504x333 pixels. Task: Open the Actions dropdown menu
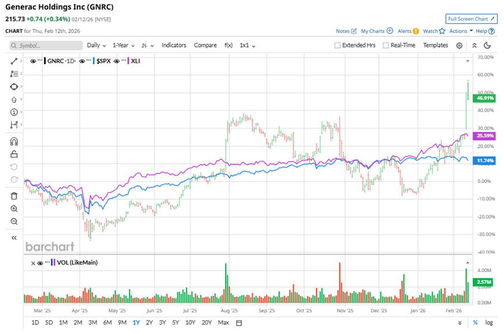[x=461, y=31]
